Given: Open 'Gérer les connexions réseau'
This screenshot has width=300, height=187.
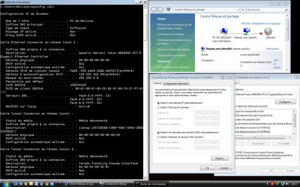Looking at the screenshot, I should [173, 49].
